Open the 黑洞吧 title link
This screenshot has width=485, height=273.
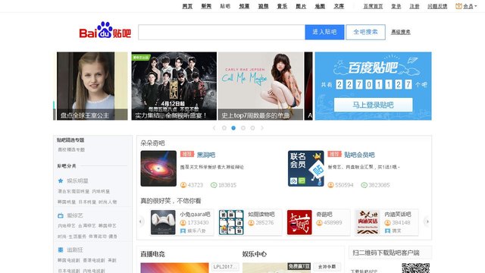pyautogui.click(x=206, y=155)
